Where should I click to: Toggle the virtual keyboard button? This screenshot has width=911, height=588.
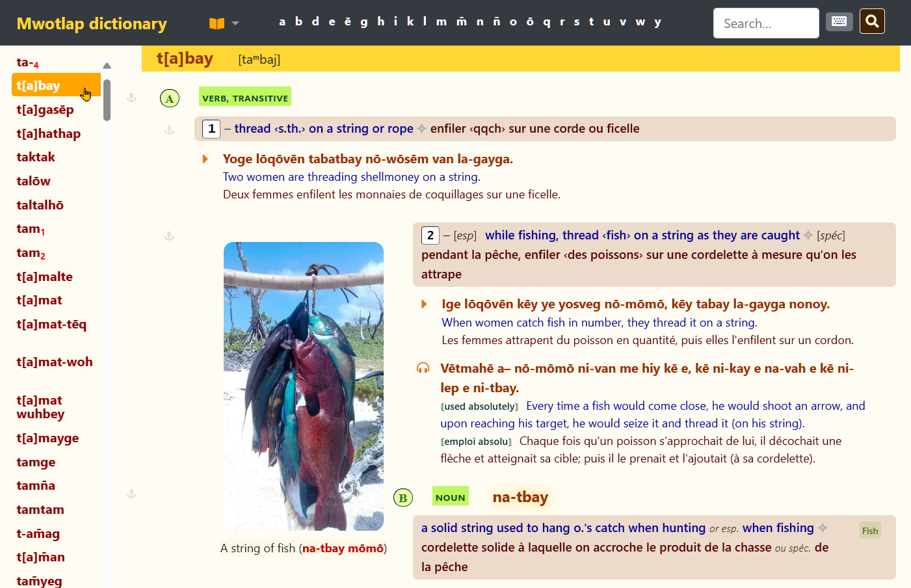coord(839,21)
